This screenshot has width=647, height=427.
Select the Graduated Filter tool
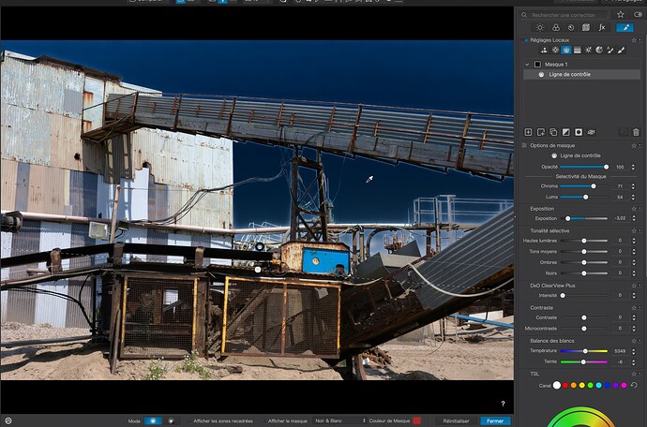[x=578, y=51]
